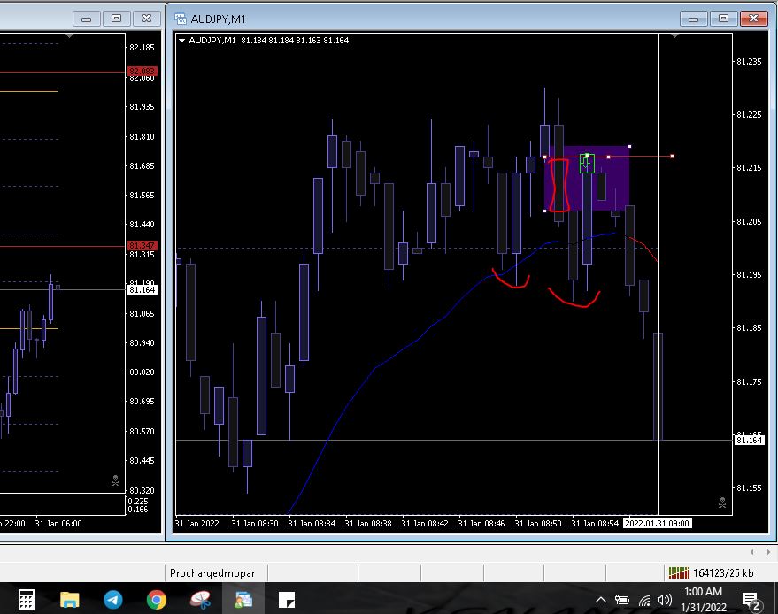Click the clock showing 1:00 AM
778x614 pixels.
[x=703, y=591]
